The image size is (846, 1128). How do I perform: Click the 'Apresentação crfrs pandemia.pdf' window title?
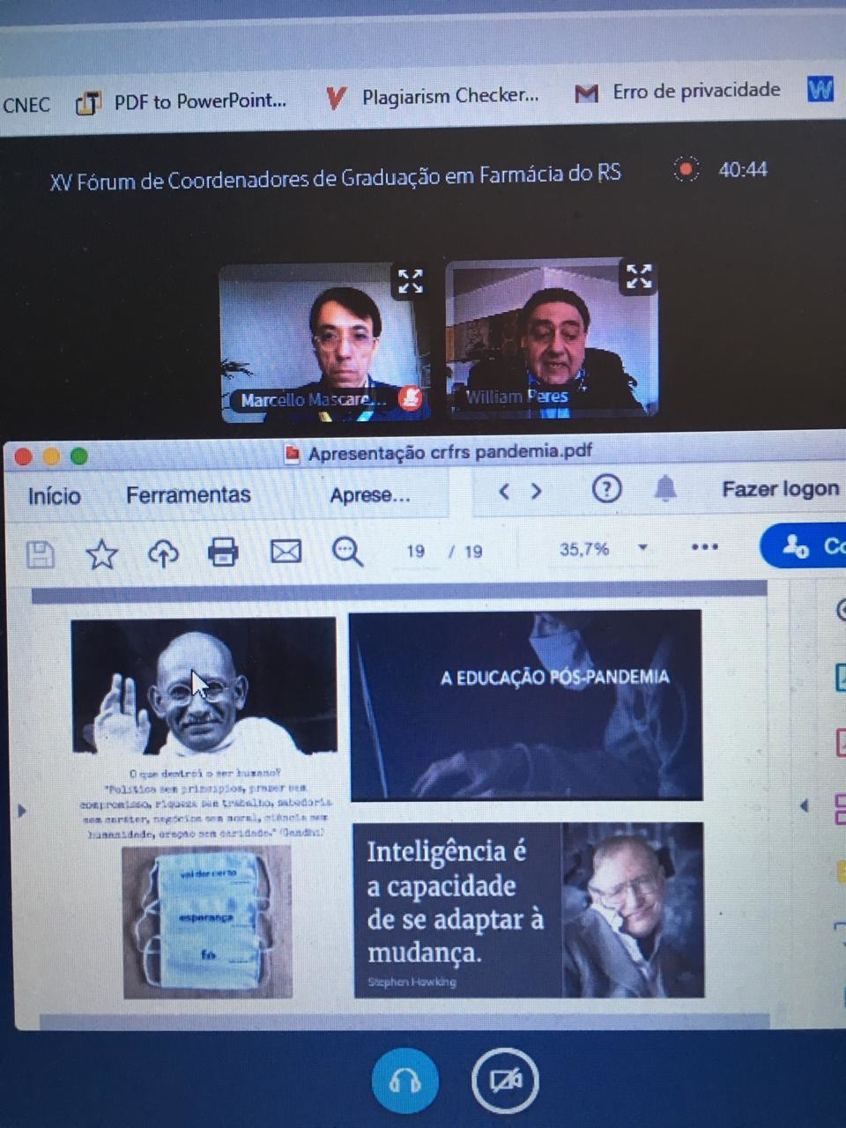pos(449,452)
